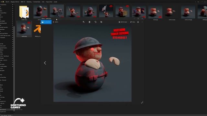
Task: Click This PC in the address breadcrumb
Action: click(7, 2)
